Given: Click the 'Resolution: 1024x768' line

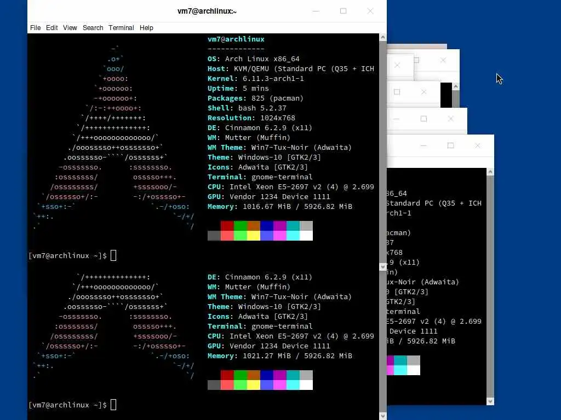Looking at the screenshot, I should (251, 118).
